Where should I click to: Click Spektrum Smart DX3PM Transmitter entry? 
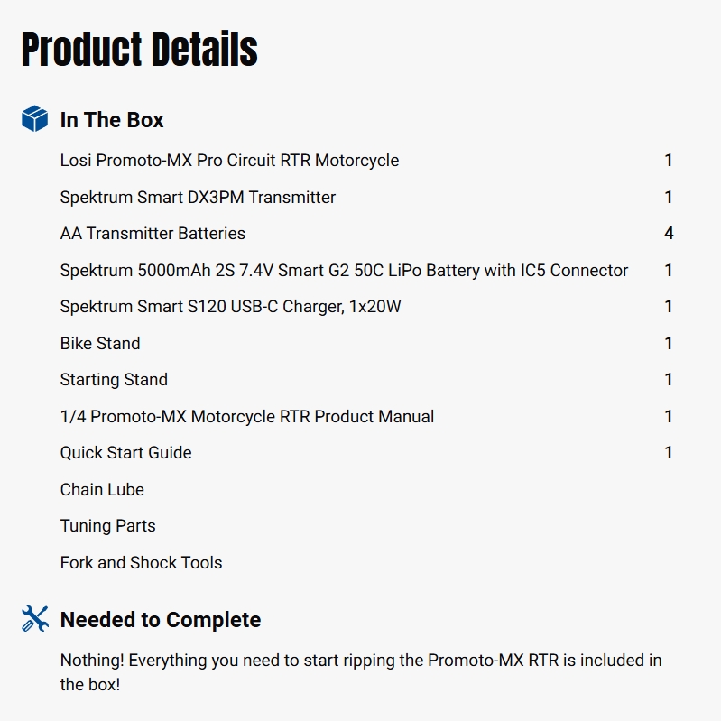[x=198, y=197]
